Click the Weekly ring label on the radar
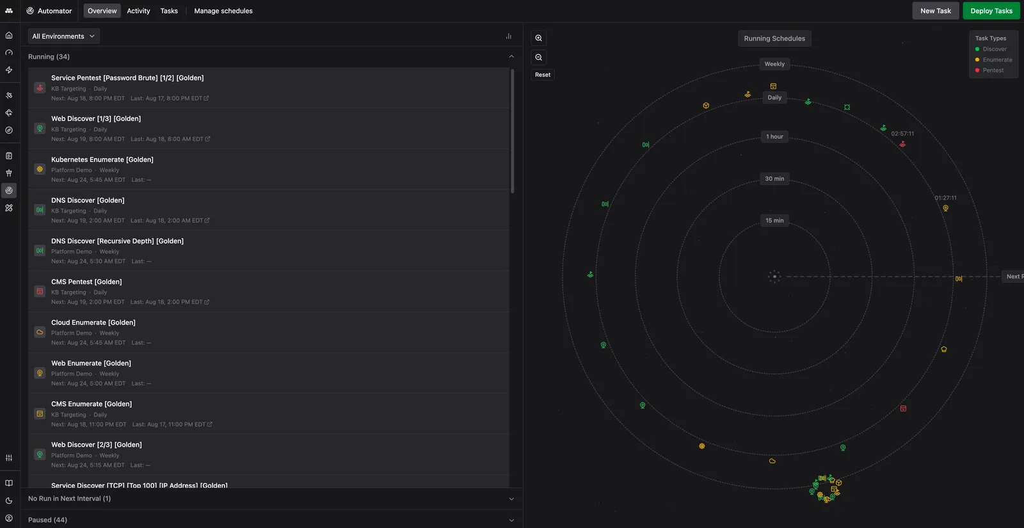1024x528 pixels. pyautogui.click(x=774, y=64)
